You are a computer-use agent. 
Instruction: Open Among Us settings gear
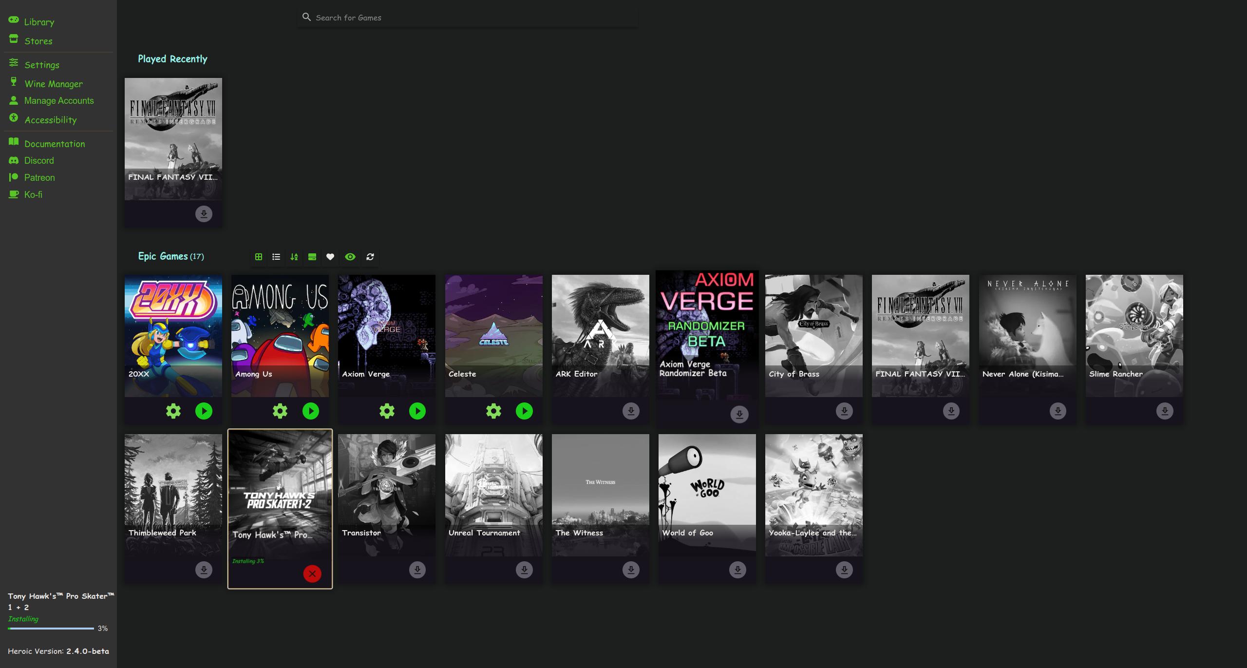pos(280,411)
